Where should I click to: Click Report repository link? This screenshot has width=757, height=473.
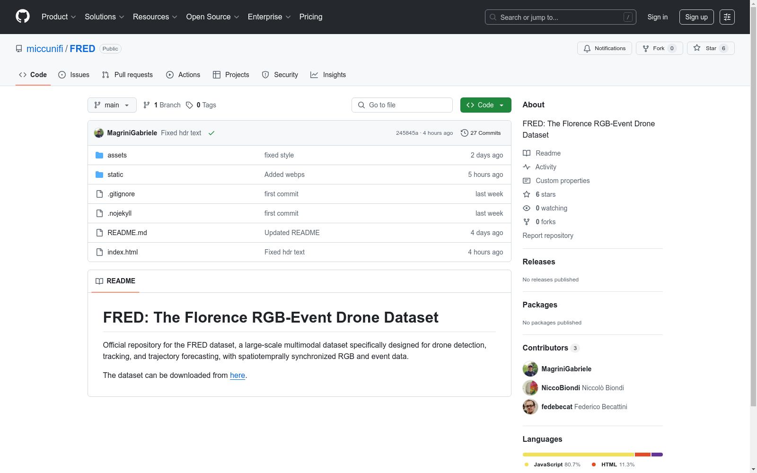548,236
